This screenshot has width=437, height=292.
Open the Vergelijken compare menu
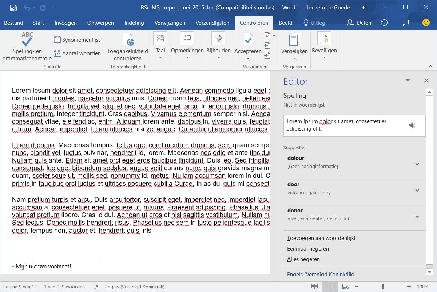coord(294,47)
